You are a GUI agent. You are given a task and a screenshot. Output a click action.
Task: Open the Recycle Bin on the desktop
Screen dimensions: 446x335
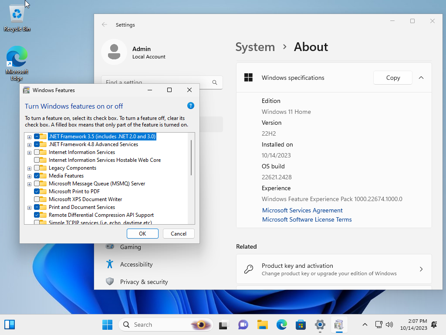point(16,14)
